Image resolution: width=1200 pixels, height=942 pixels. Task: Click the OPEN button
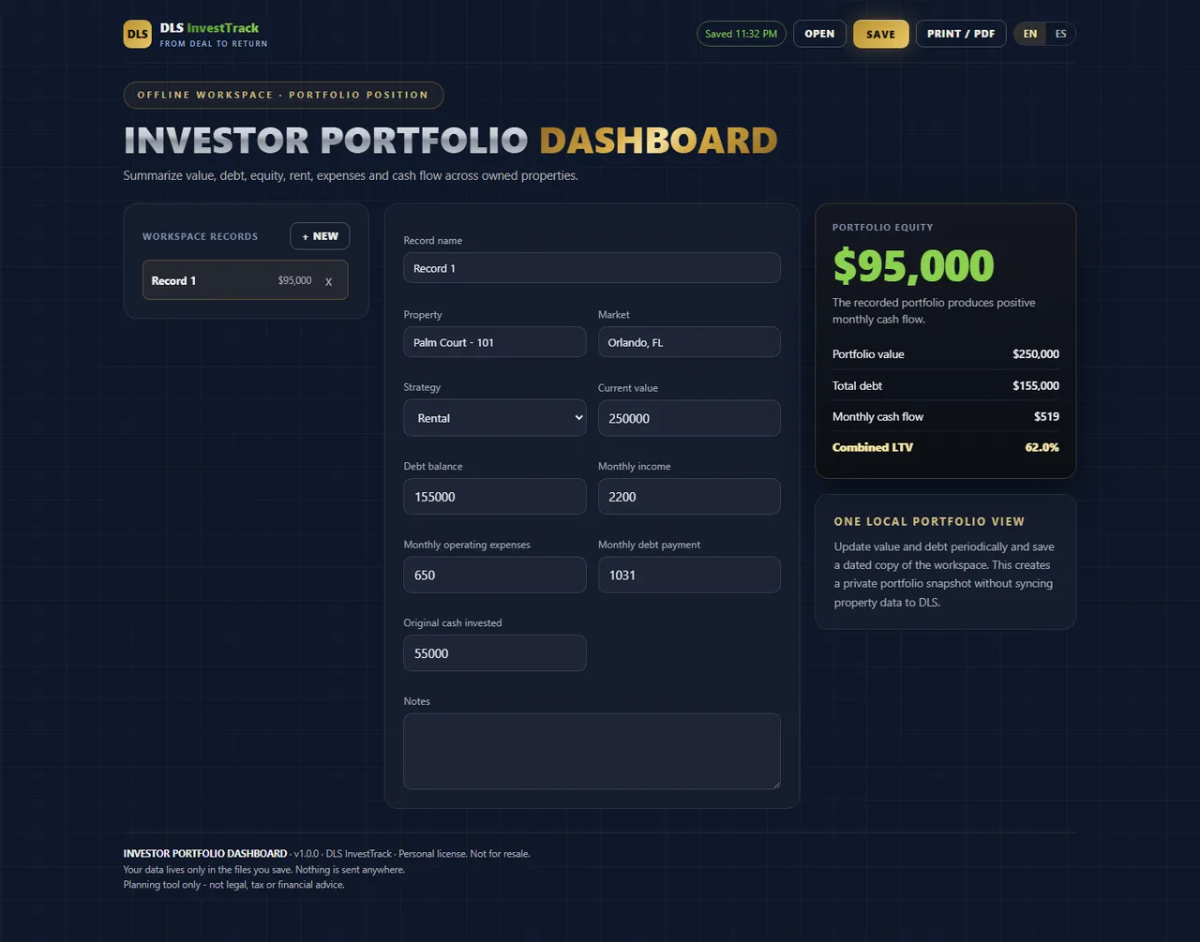click(819, 34)
